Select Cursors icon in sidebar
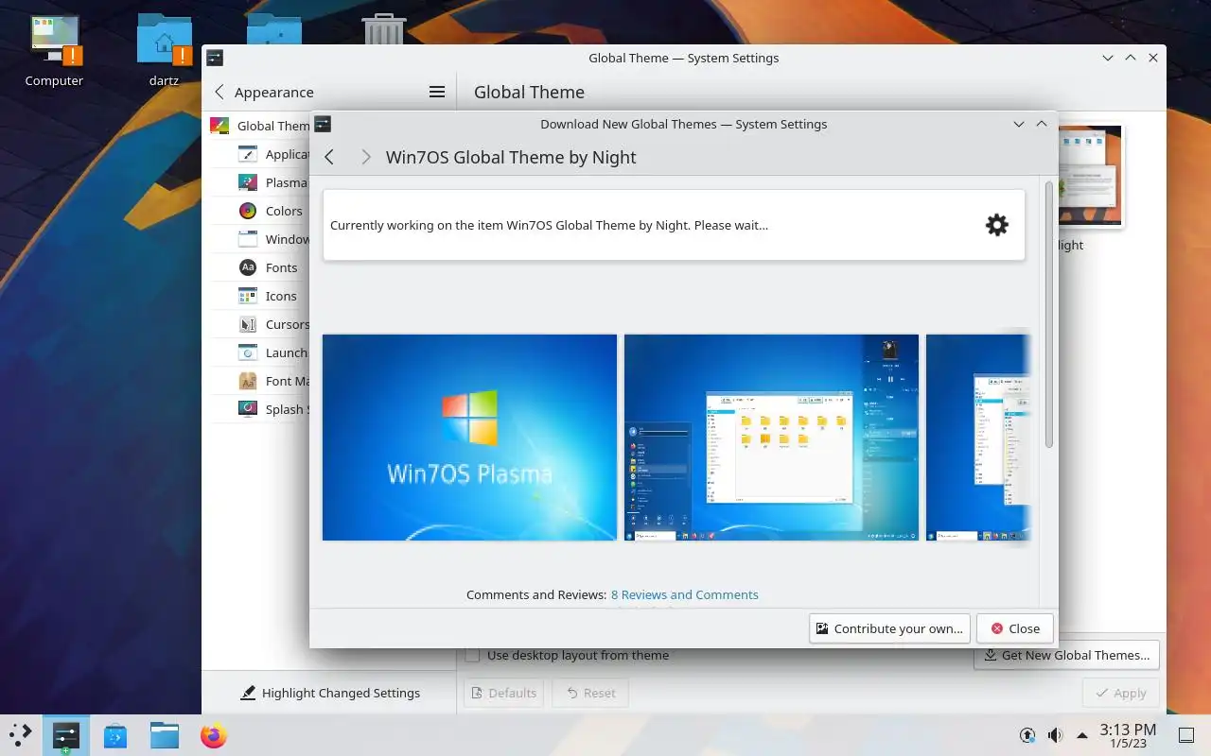The height and width of the screenshot is (756, 1211). pyautogui.click(x=248, y=324)
